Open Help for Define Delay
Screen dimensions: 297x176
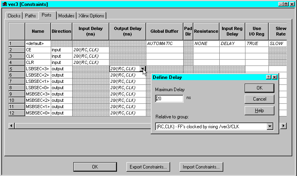(x=259, y=110)
